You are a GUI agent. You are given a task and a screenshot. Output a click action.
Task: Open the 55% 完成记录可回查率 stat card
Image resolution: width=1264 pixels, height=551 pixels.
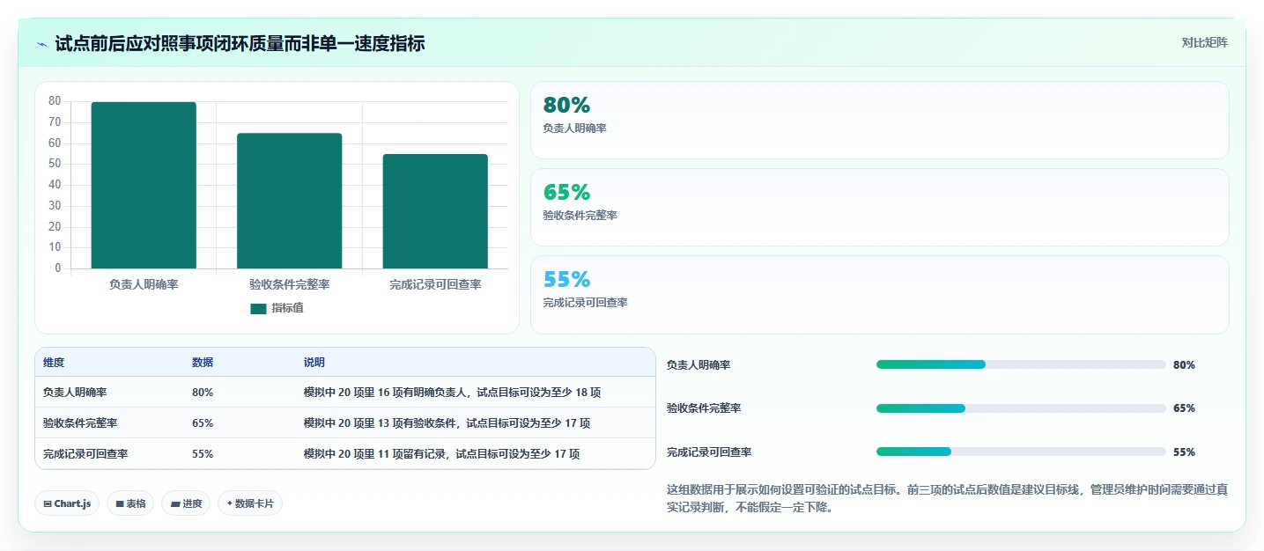coord(879,294)
